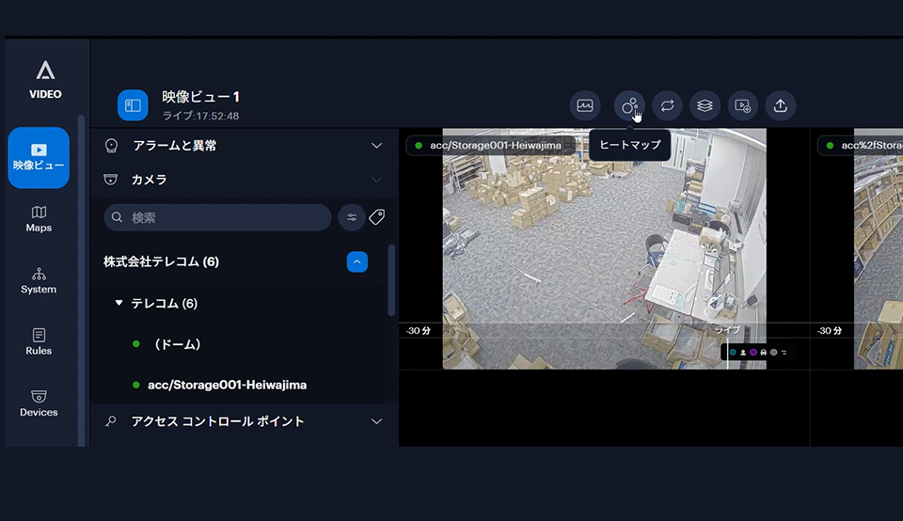Select the （ドーム） camera

177,344
